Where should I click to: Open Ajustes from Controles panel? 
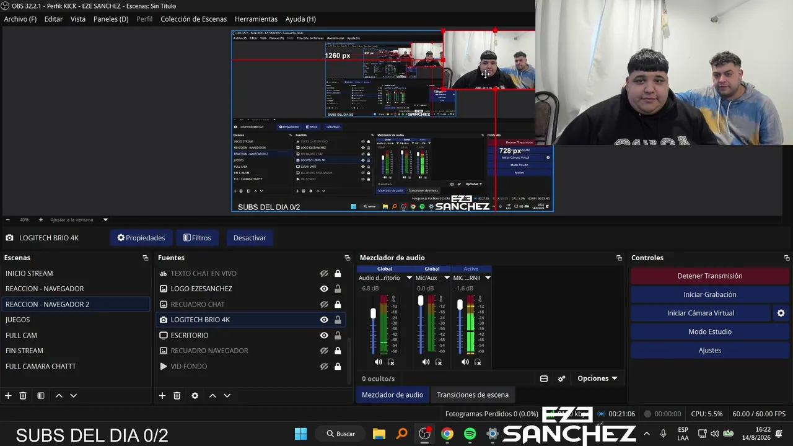pyautogui.click(x=710, y=351)
